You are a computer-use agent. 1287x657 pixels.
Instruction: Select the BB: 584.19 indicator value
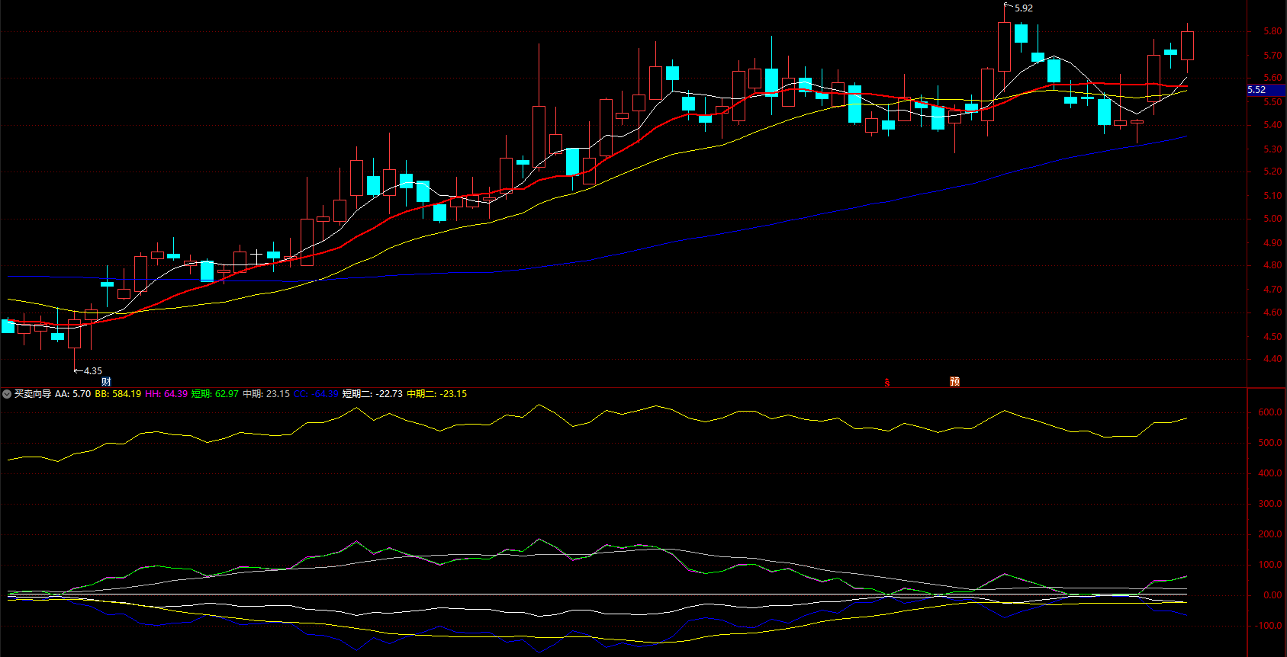point(117,394)
